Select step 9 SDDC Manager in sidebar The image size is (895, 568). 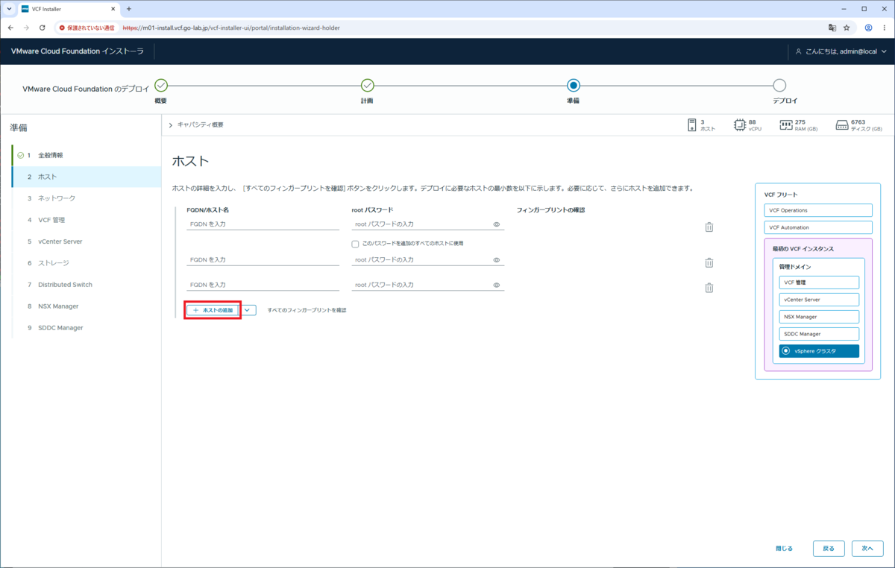87,328
